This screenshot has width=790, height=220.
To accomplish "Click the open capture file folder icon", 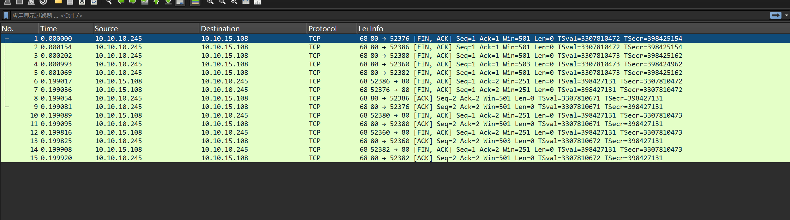I will (58, 2).
